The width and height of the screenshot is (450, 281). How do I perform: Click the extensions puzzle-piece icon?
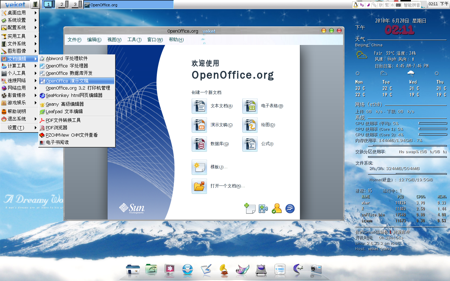(263, 209)
